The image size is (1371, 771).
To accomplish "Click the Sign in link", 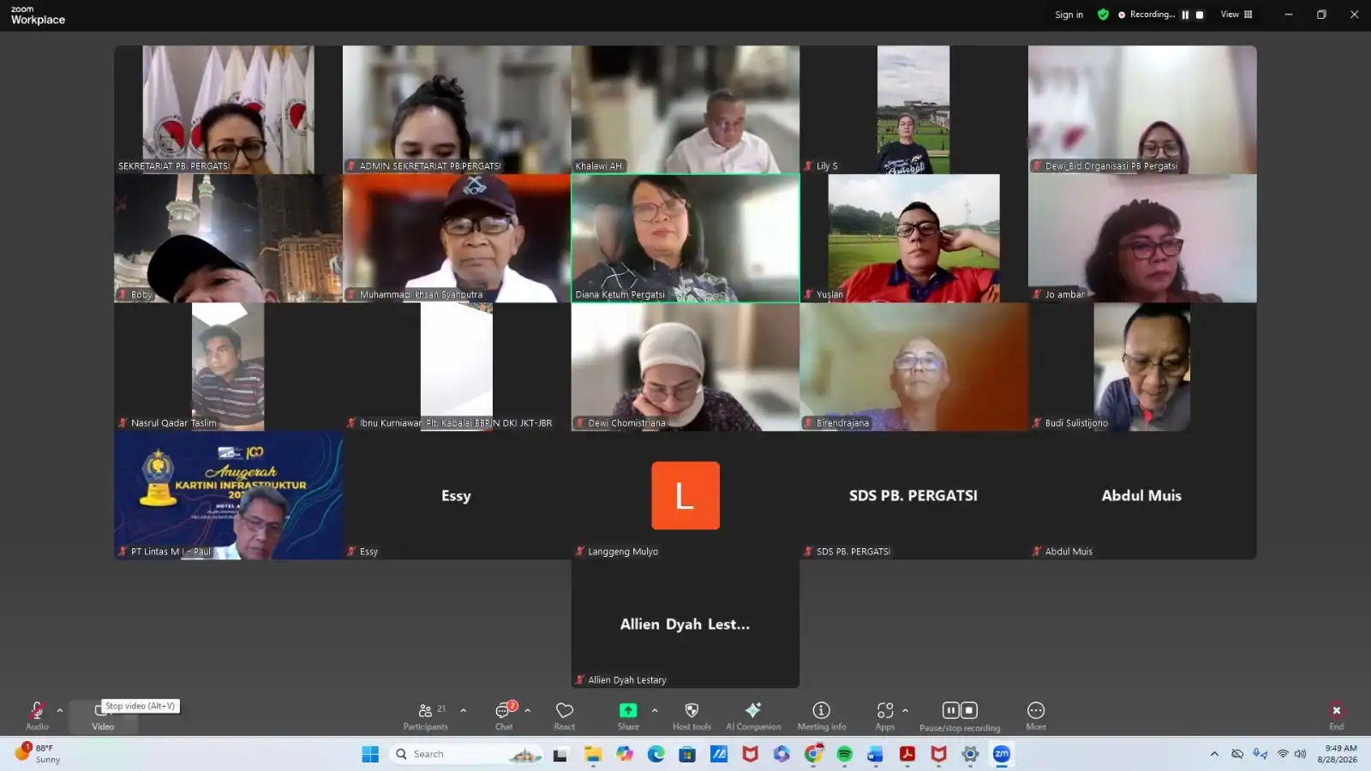I will tap(1069, 15).
